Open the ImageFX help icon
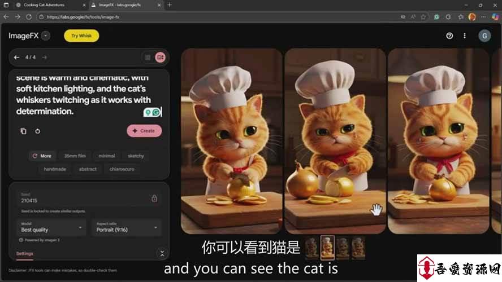Screen dimensions: 502x282 click(x=449, y=36)
